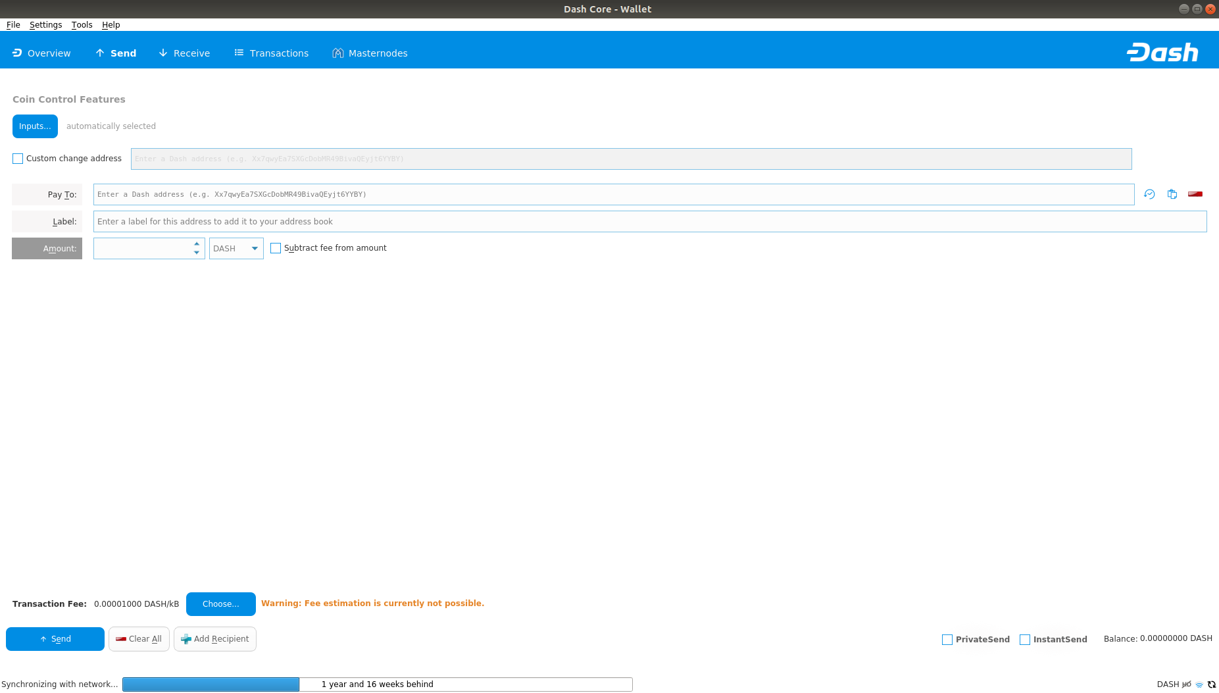Screen dimensions: 1219x693
Task: Click the Inputs... coin control button
Action: tap(35, 126)
